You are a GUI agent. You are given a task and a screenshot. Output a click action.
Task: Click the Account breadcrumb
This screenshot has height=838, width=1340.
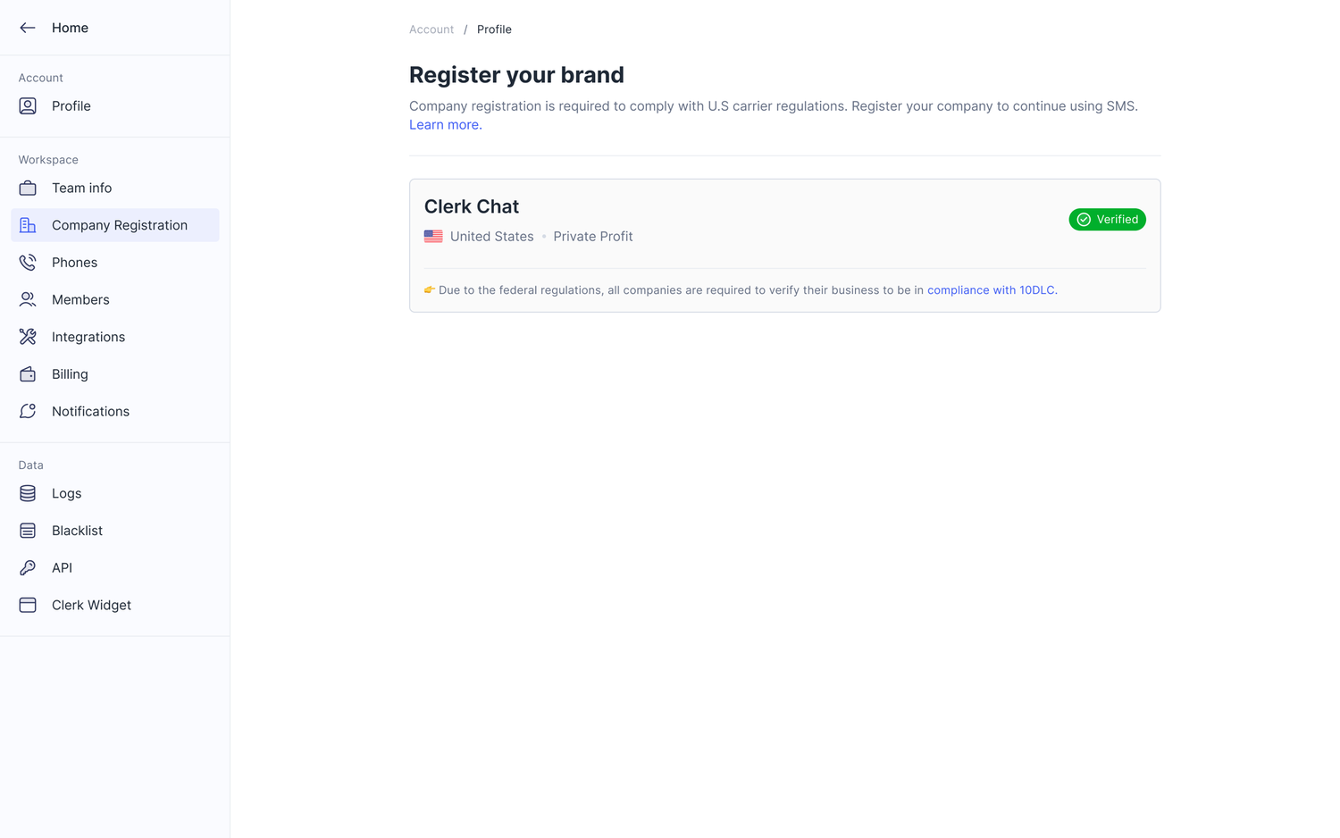431,29
